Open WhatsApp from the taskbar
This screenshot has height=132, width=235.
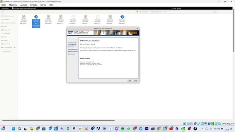(129, 129)
